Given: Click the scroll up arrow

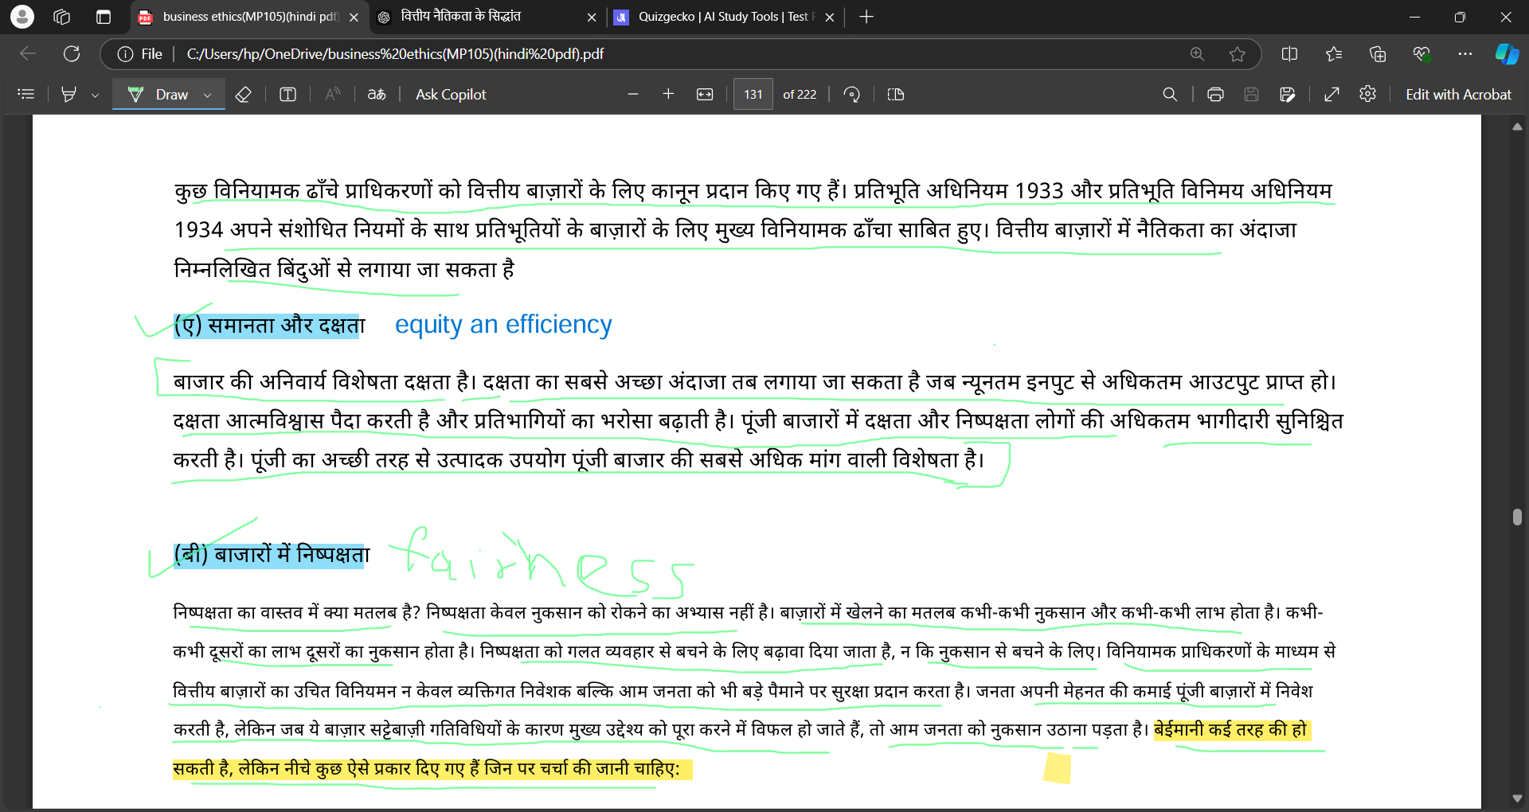Looking at the screenshot, I should pos(1517,127).
